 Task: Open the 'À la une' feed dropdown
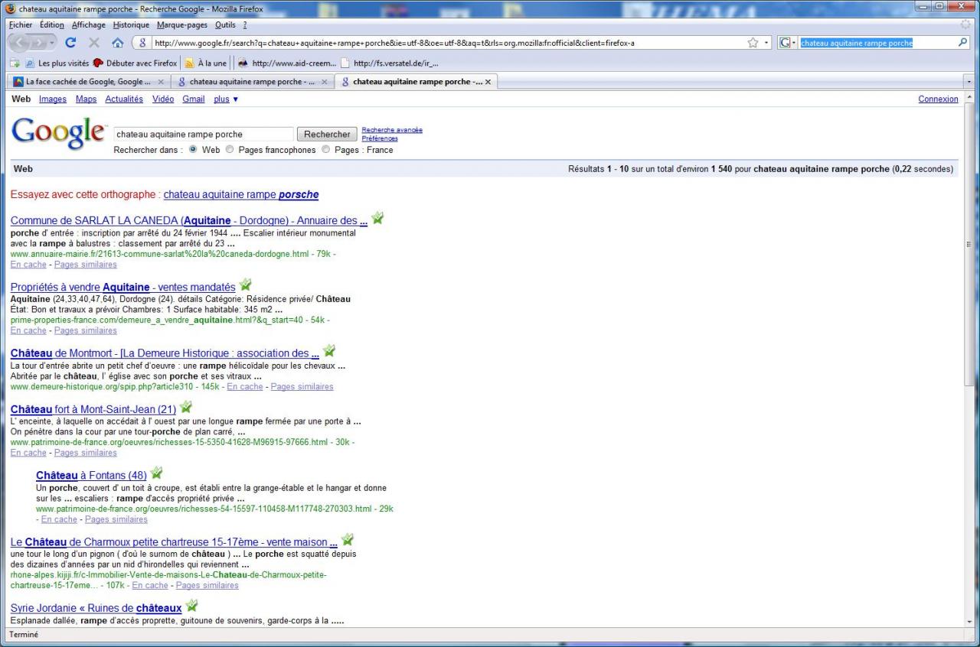[206, 63]
